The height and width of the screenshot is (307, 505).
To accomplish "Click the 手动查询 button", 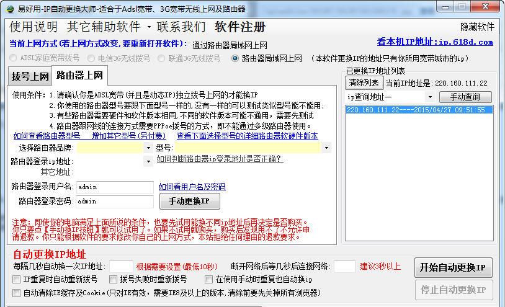I will (x=465, y=97).
